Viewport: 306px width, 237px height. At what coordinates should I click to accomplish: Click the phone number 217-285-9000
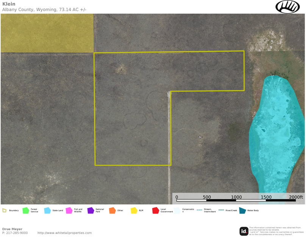click(x=17, y=233)
